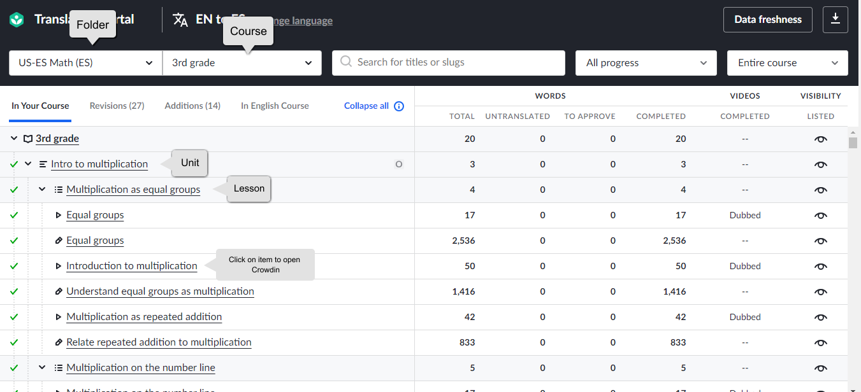Click video icon for Introduction to multiplication
861x392 pixels.
(x=59, y=266)
